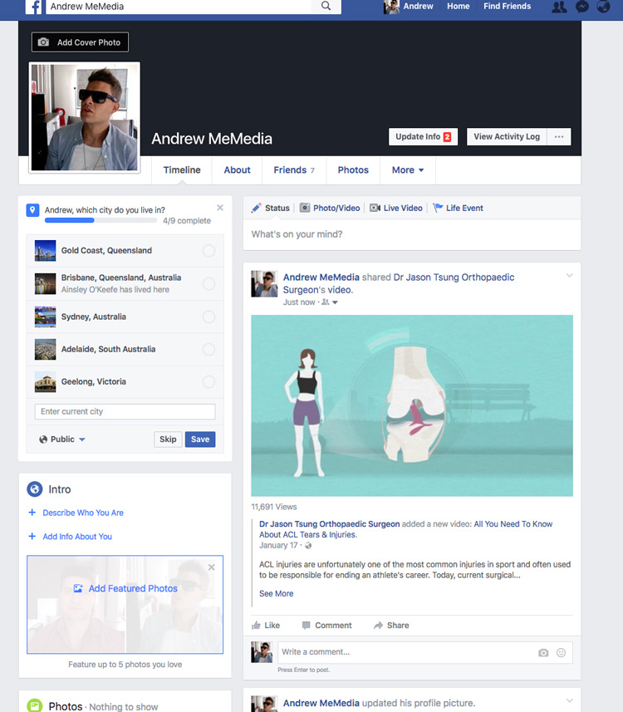Click the Photo/Video icon in composer
This screenshot has height=712, width=623.
pos(305,208)
